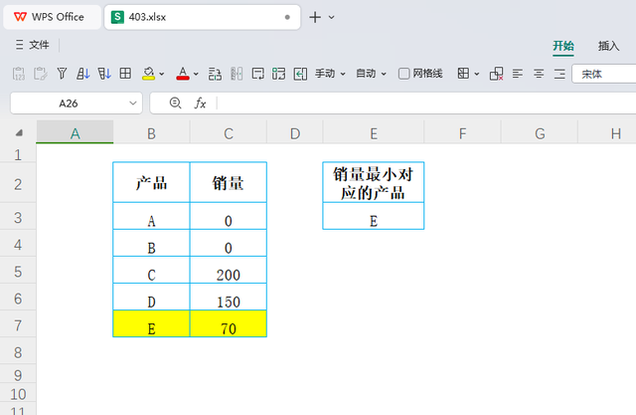
Task: Switch to the 插入 ribbon tab
Action: (x=608, y=46)
